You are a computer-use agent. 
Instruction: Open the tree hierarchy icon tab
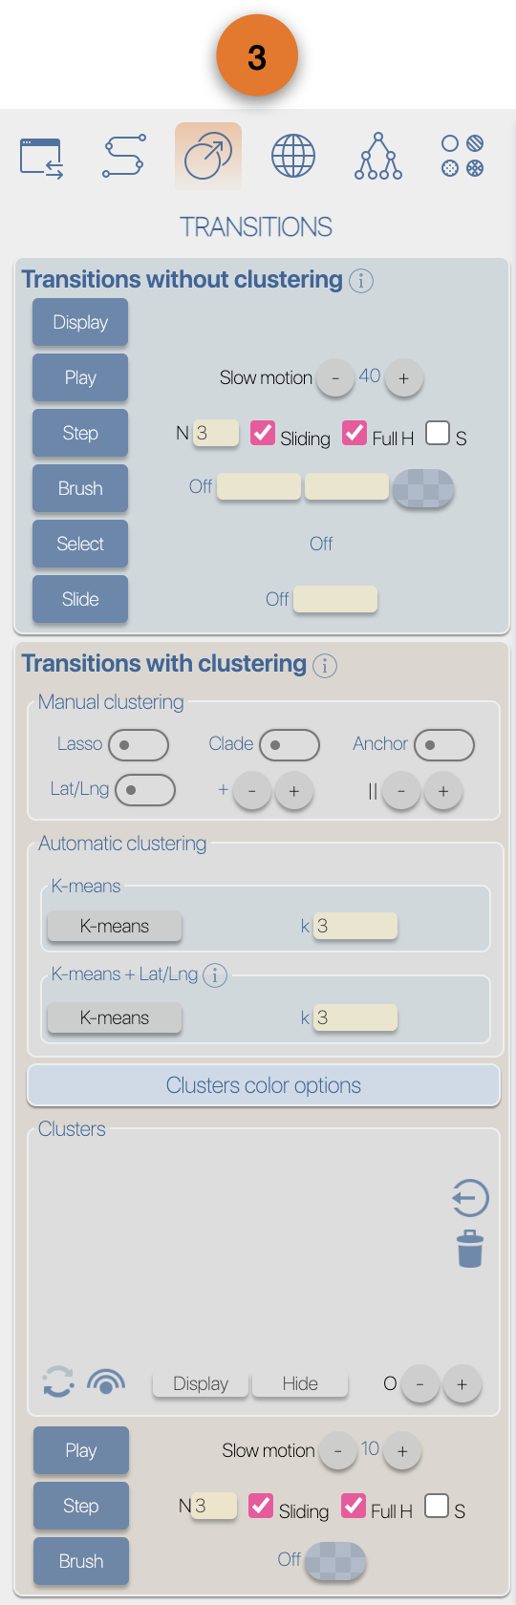click(x=378, y=156)
